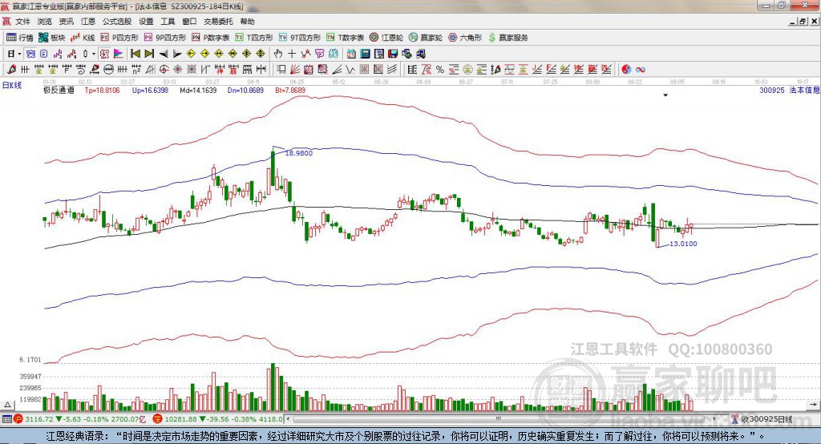Screen dimensions: 821x444
Task: Jump to the last bar with the green icon
Action: coord(149,54)
